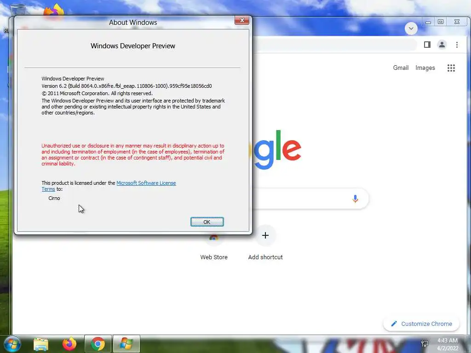Viewport: 471px width, 353px height.
Task: Switch to Chrome in the taskbar
Action: (x=98, y=344)
